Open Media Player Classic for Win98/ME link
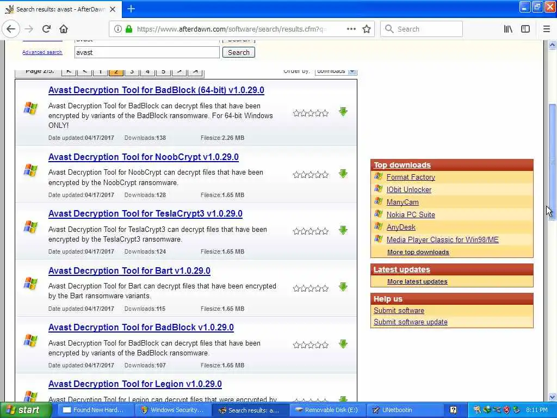Image resolution: width=557 pixels, height=418 pixels. pyautogui.click(x=443, y=239)
